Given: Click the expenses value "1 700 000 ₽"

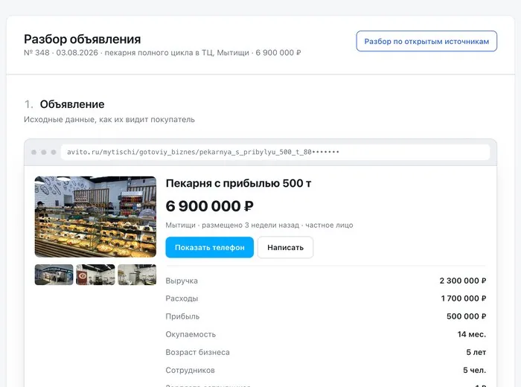Looking at the screenshot, I should coord(463,298).
